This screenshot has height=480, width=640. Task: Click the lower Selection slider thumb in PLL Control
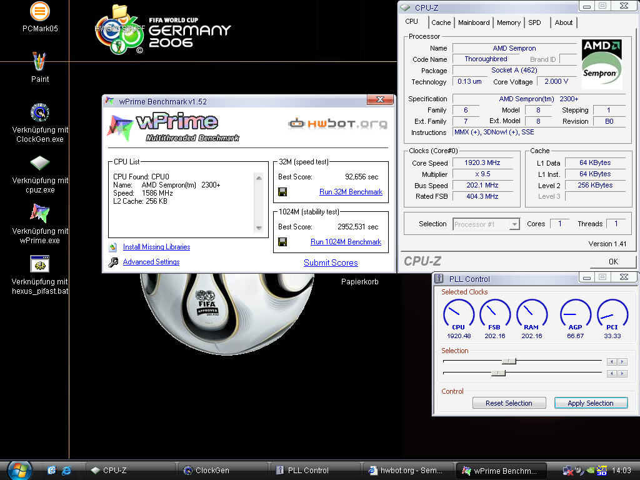pos(498,372)
